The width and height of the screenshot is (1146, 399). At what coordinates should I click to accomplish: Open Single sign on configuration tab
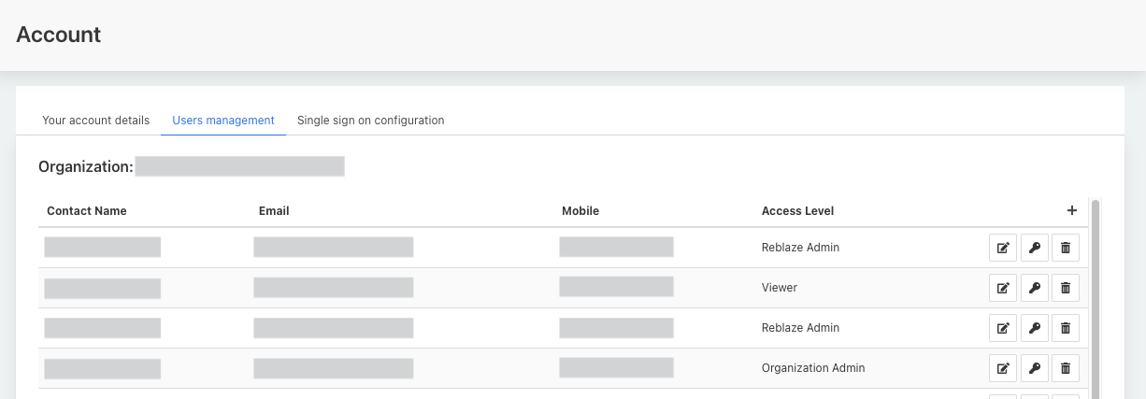pyautogui.click(x=370, y=121)
